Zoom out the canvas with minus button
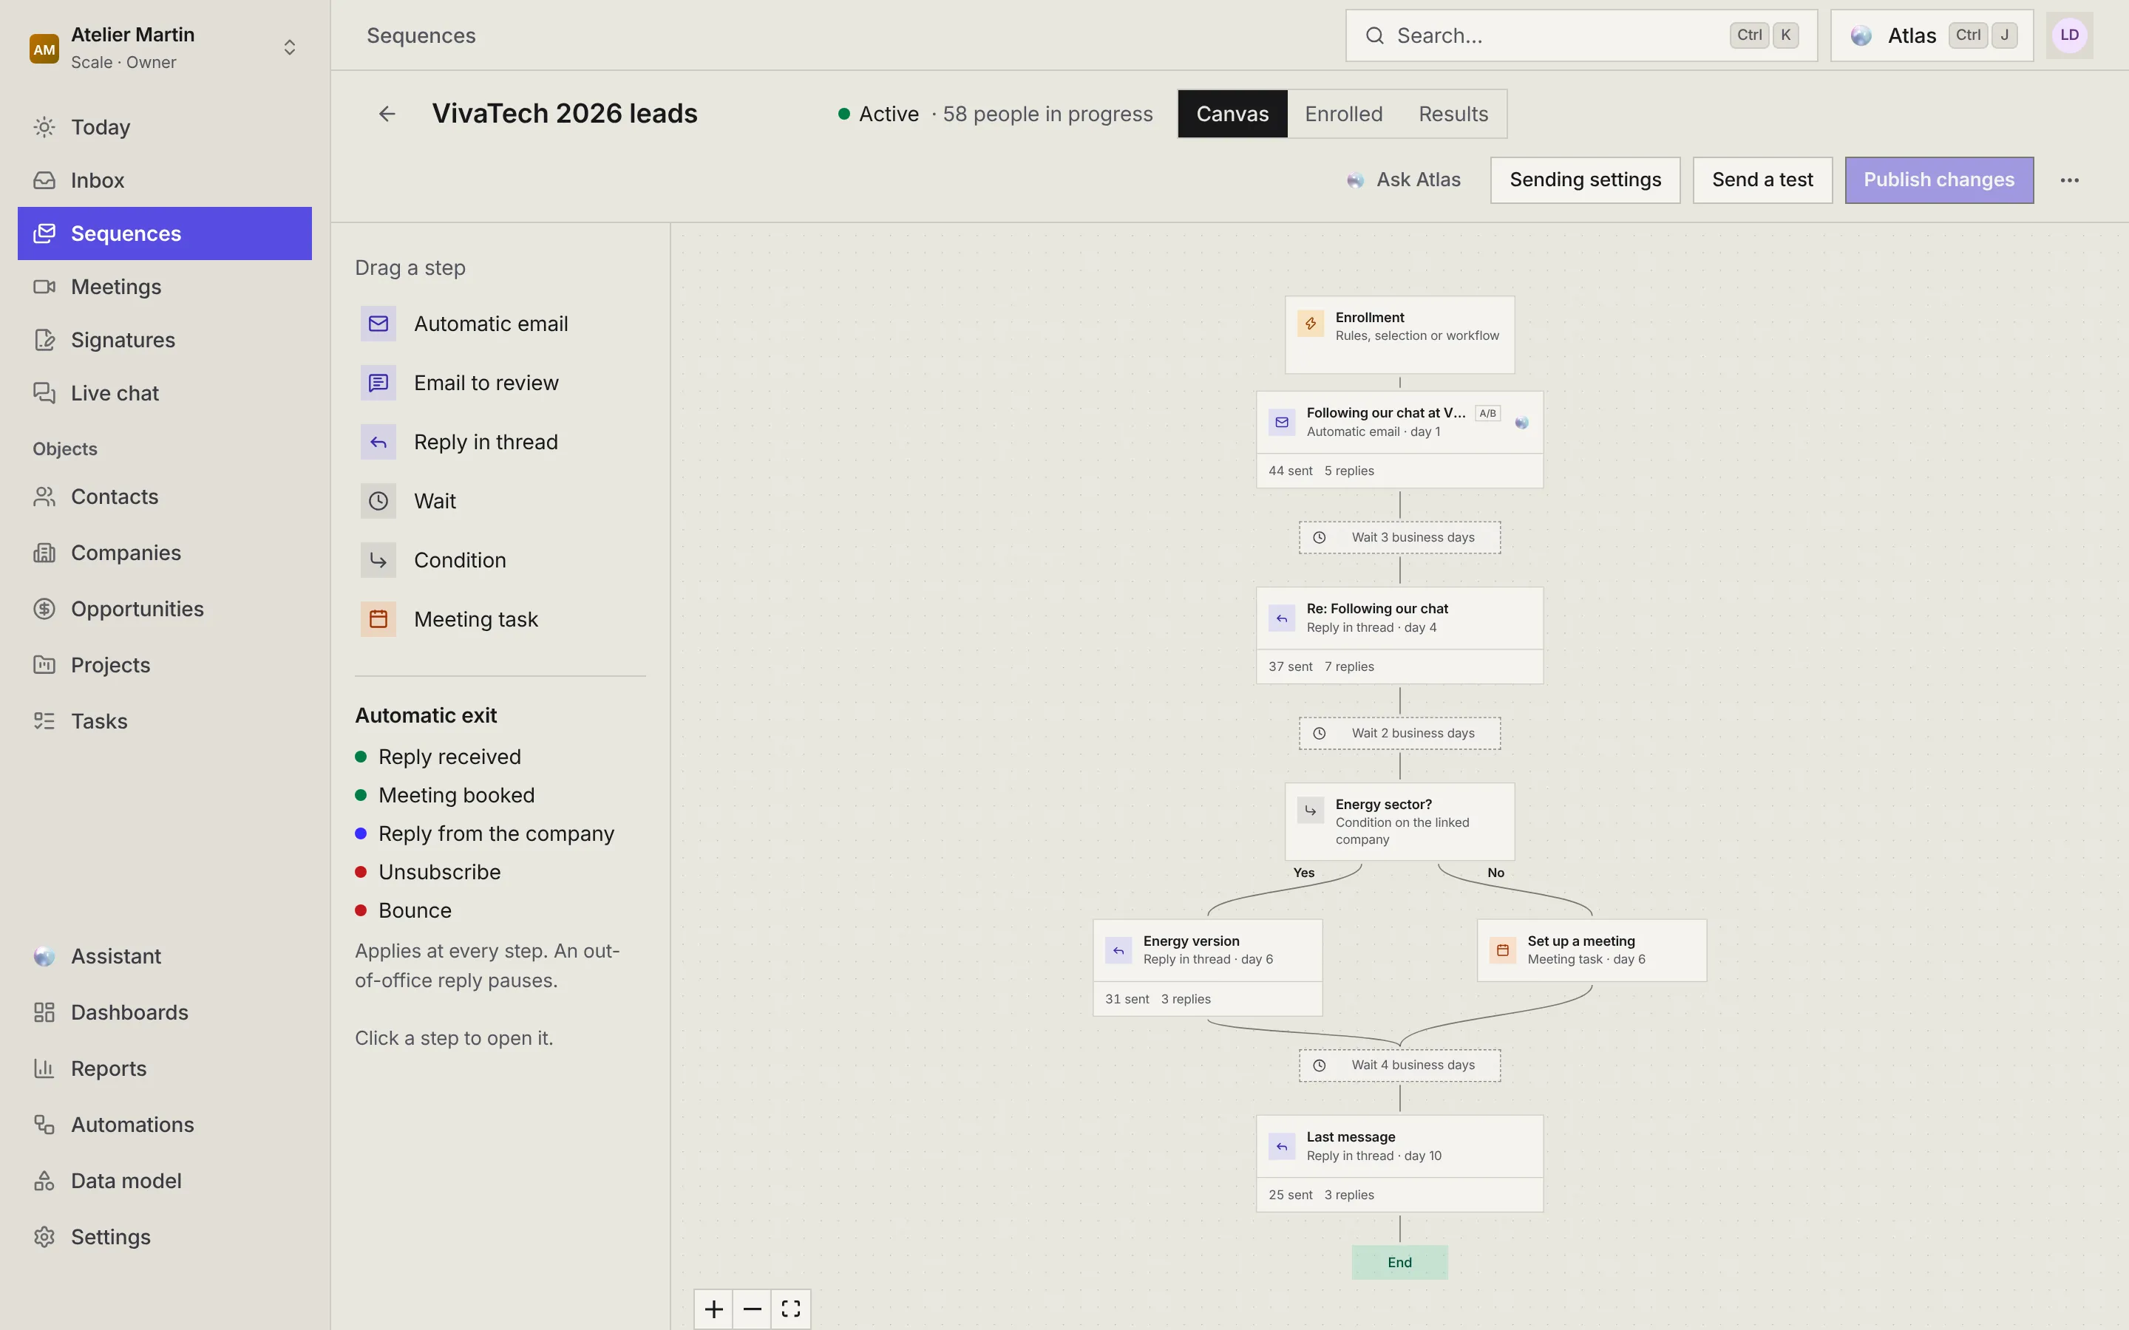This screenshot has height=1330, width=2129. (753, 1309)
